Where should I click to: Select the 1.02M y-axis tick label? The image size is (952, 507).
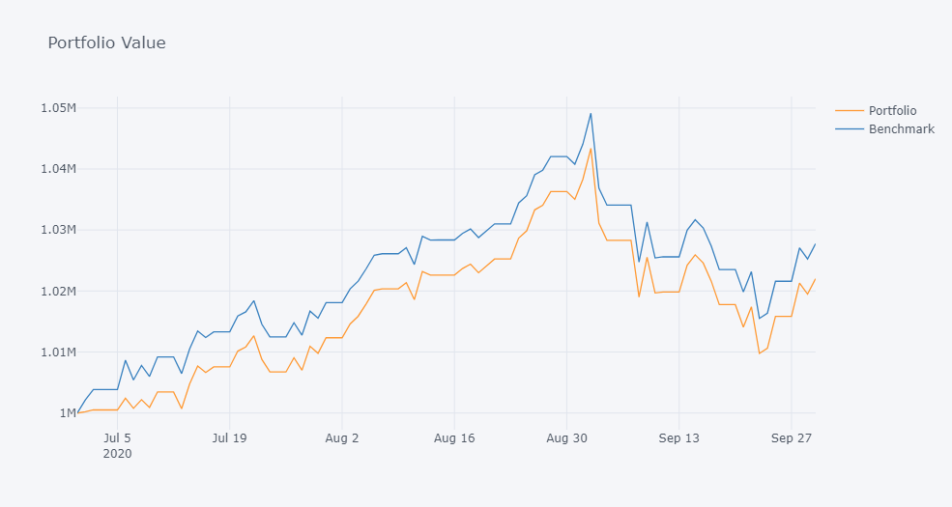coord(60,291)
